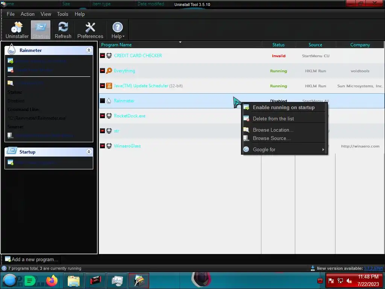Switch to the Startup toolbar view
Image resolution: width=385 pixels, height=289 pixels.
41,30
